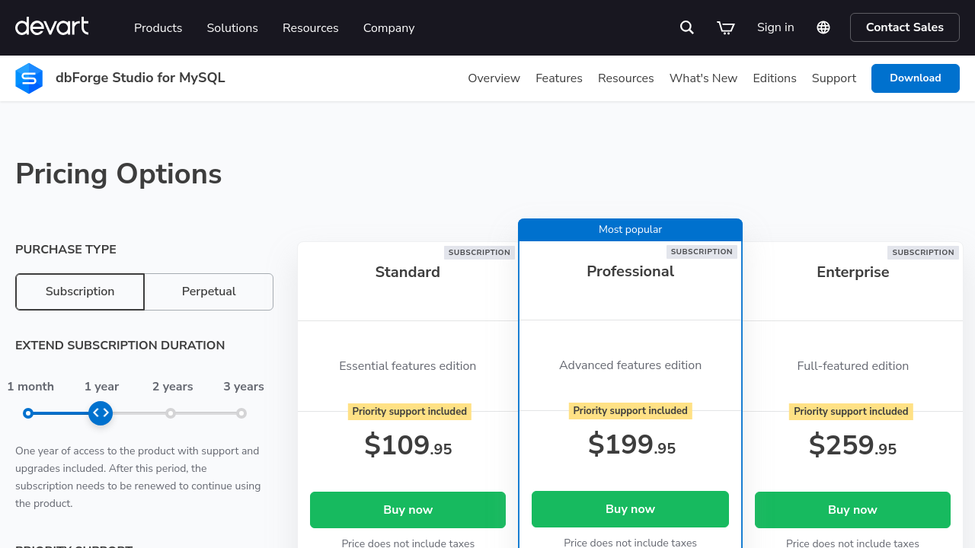Go to the Features tab

558,78
